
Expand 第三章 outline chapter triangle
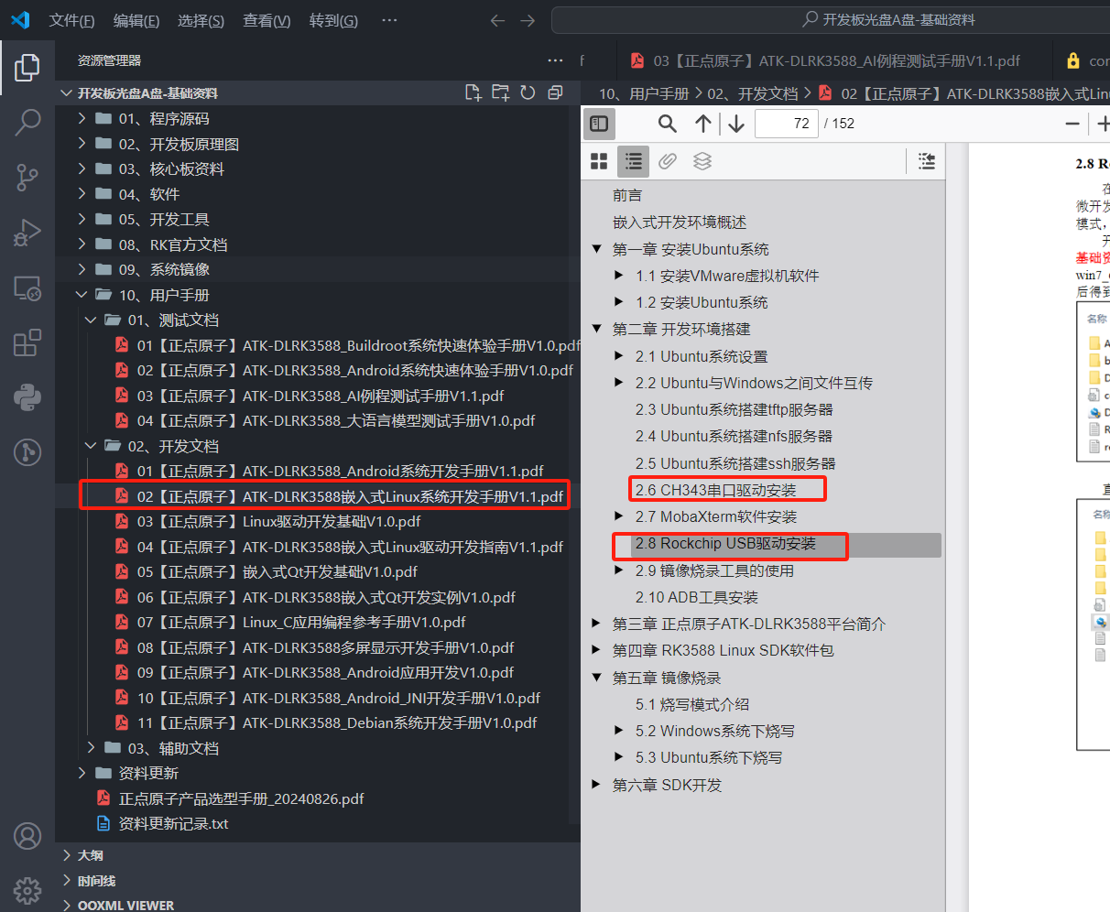(597, 624)
